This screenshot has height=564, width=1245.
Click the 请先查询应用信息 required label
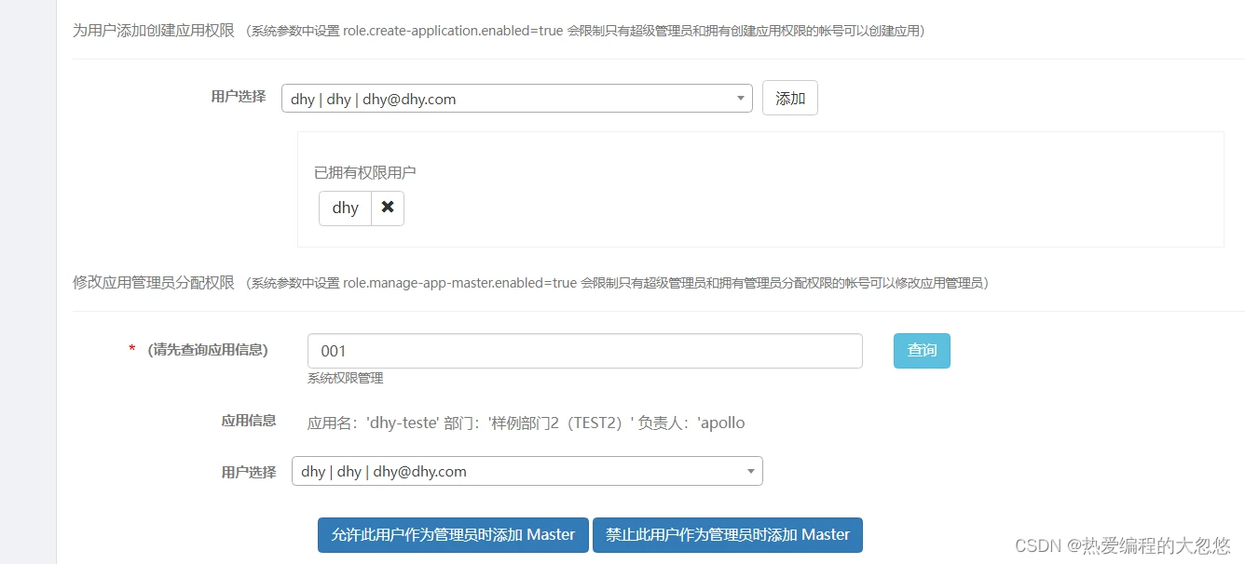207,350
